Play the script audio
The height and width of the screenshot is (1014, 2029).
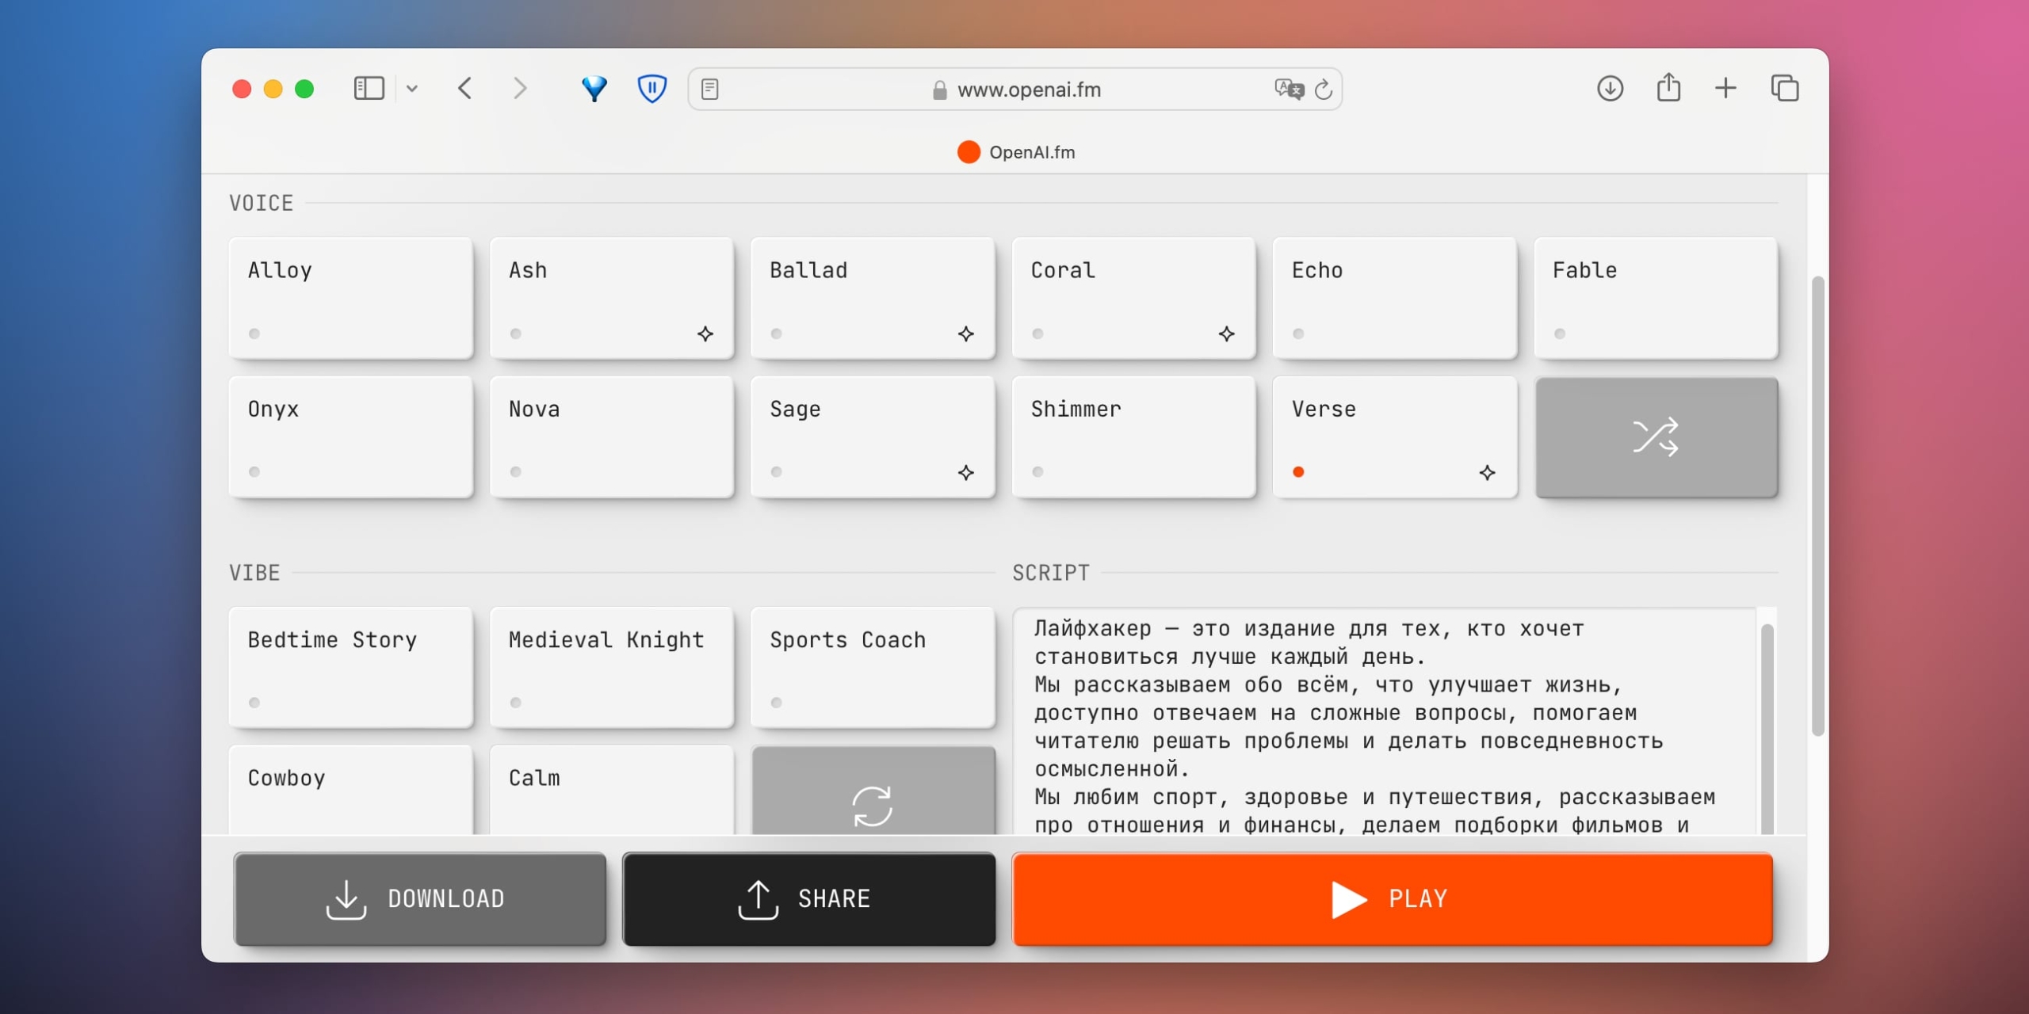click(x=1393, y=898)
